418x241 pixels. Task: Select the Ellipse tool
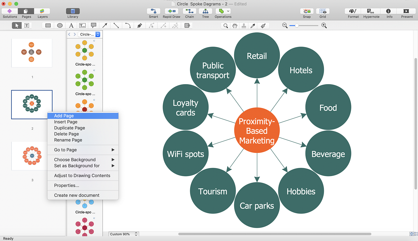point(59,25)
